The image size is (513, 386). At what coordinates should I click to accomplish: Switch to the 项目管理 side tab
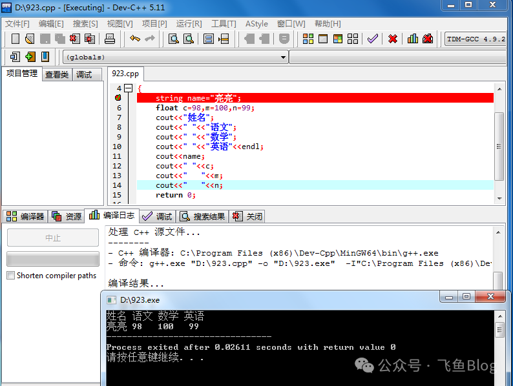click(22, 74)
